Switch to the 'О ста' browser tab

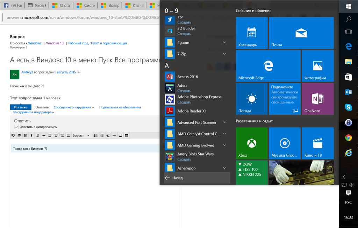pos(61,5)
